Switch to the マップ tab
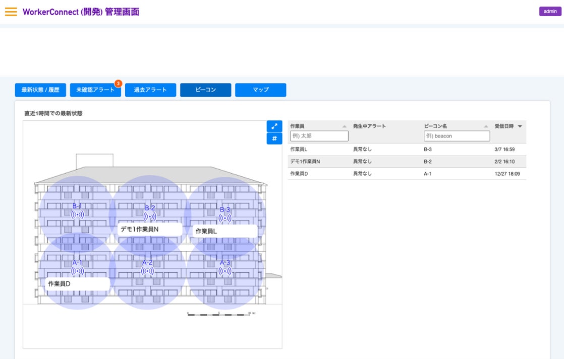564x359 pixels. [260, 90]
